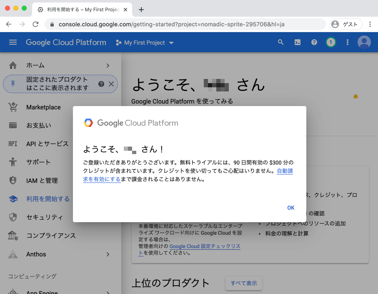Open the three-dot settings menu in blue header
Viewport: 378px width, 294px height.
coord(348,43)
